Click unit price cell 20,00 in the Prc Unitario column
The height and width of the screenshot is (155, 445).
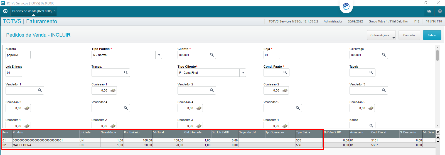pos(138,145)
